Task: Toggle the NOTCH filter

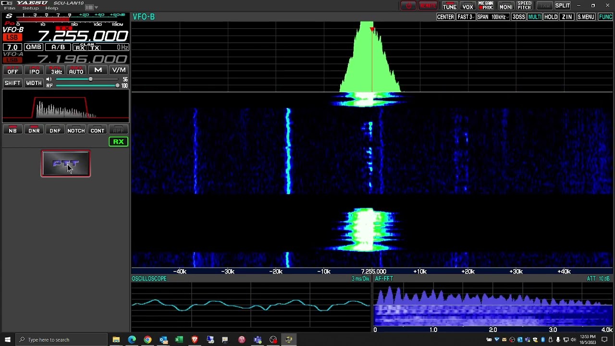Action: [76, 130]
